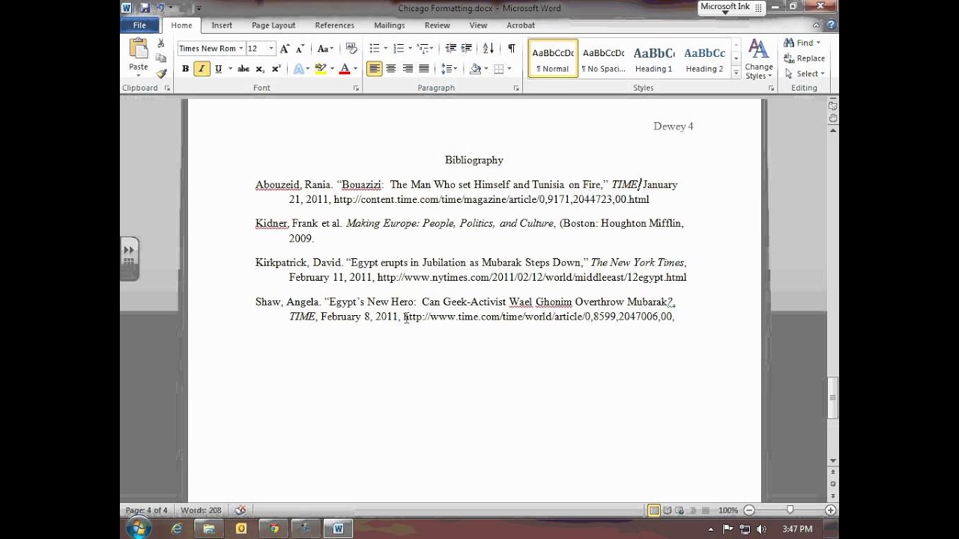This screenshot has height=539, width=959.
Task: Click the Copy icon in Clipboard
Action: point(160,58)
